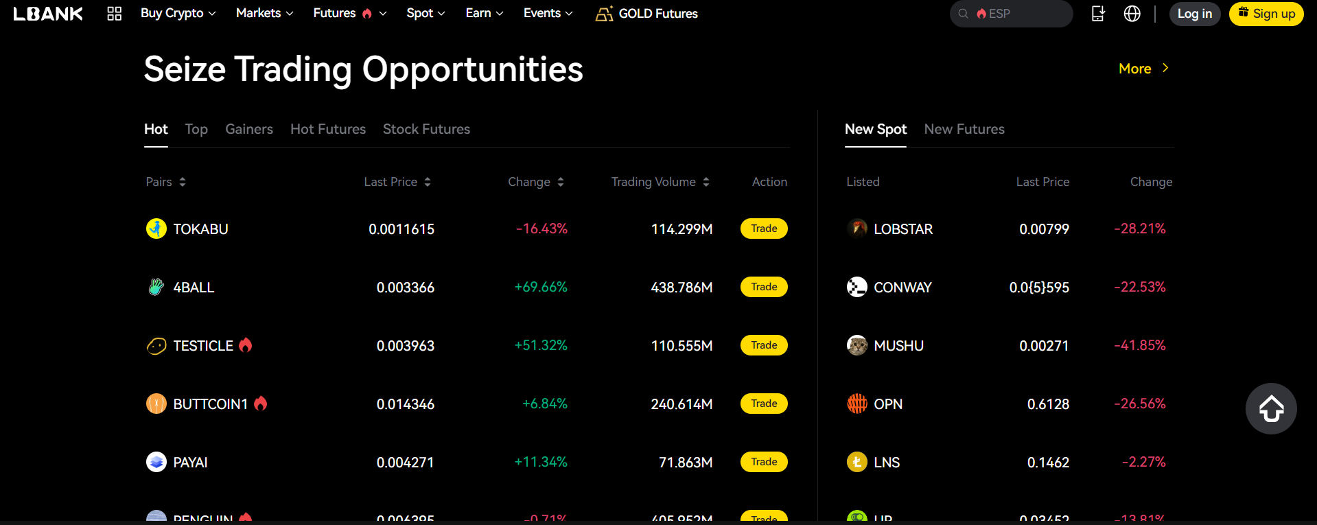This screenshot has height=525, width=1317.
Task: Click the scroll-to-top arrow button
Action: [x=1270, y=408]
